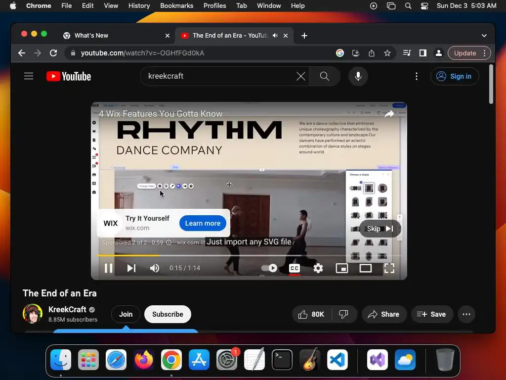Launch Firefox from the Dock
The width and height of the screenshot is (506, 380).
pos(144,360)
